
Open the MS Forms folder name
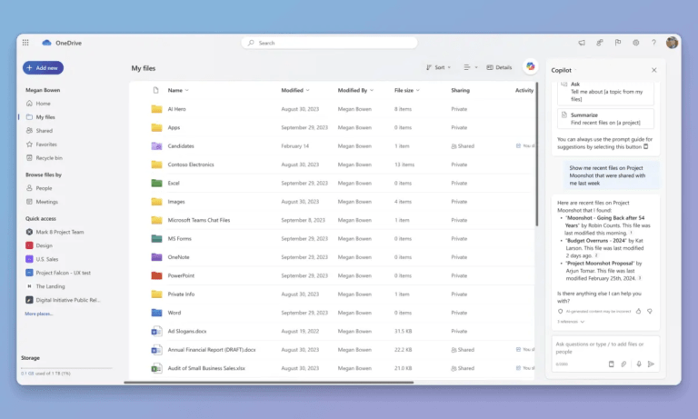click(x=179, y=239)
